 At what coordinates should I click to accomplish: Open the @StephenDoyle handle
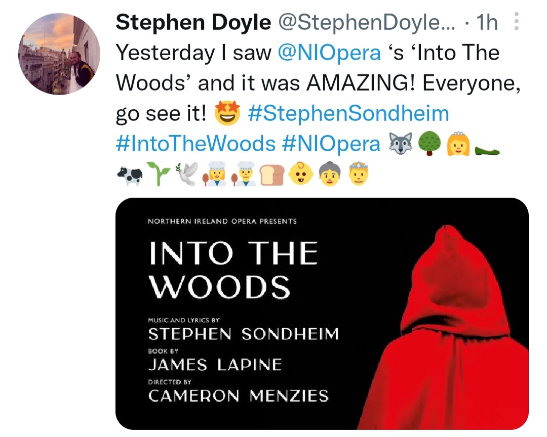tap(366, 22)
